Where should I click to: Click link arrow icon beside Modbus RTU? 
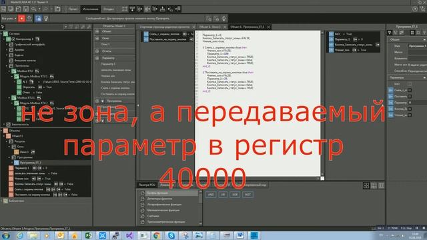[37, 71]
